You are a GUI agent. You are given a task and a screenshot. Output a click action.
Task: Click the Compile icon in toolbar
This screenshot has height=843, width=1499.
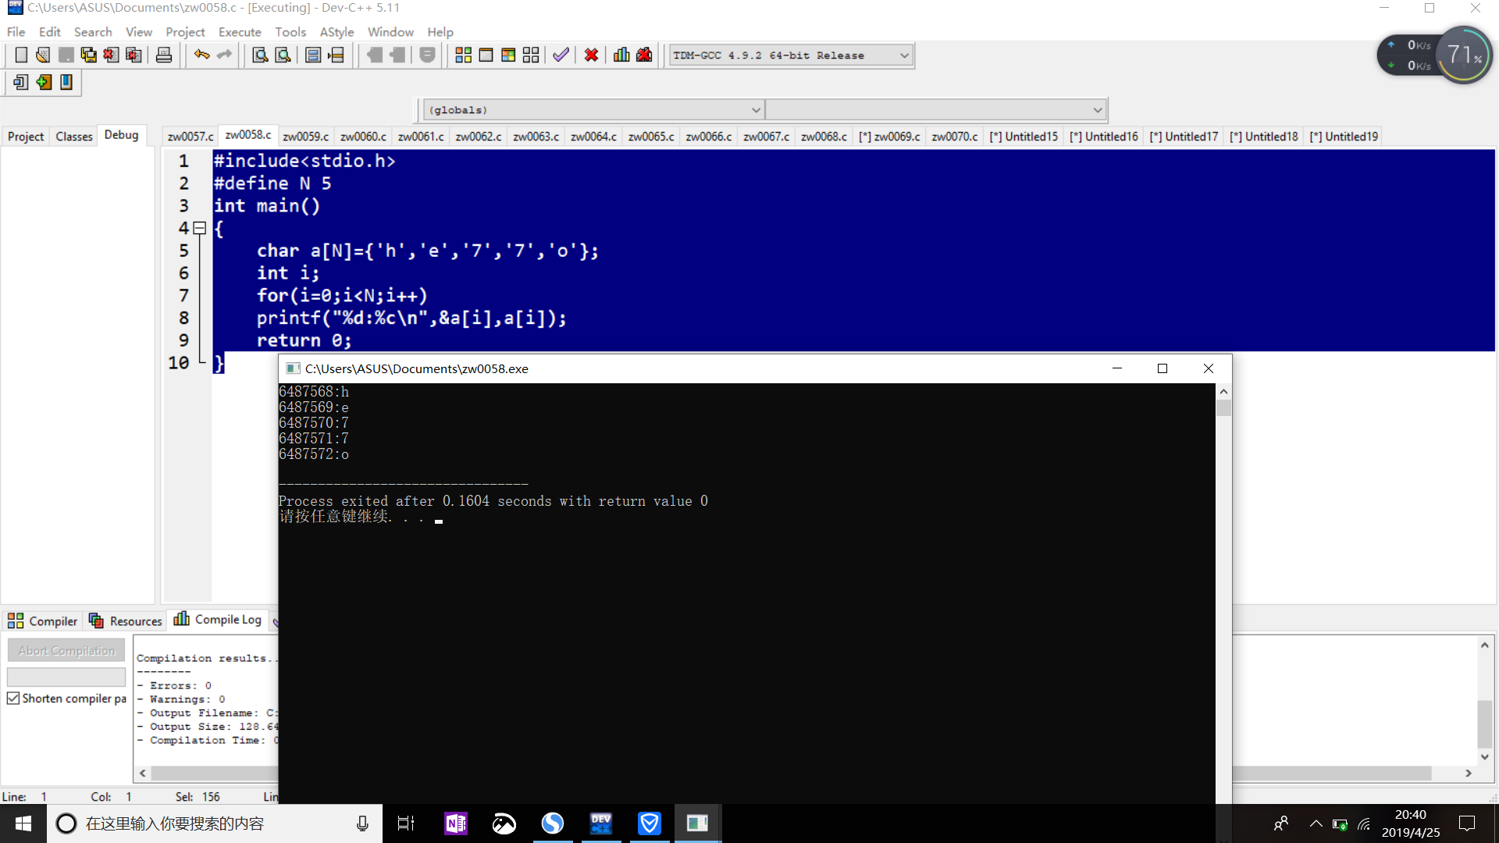(463, 55)
